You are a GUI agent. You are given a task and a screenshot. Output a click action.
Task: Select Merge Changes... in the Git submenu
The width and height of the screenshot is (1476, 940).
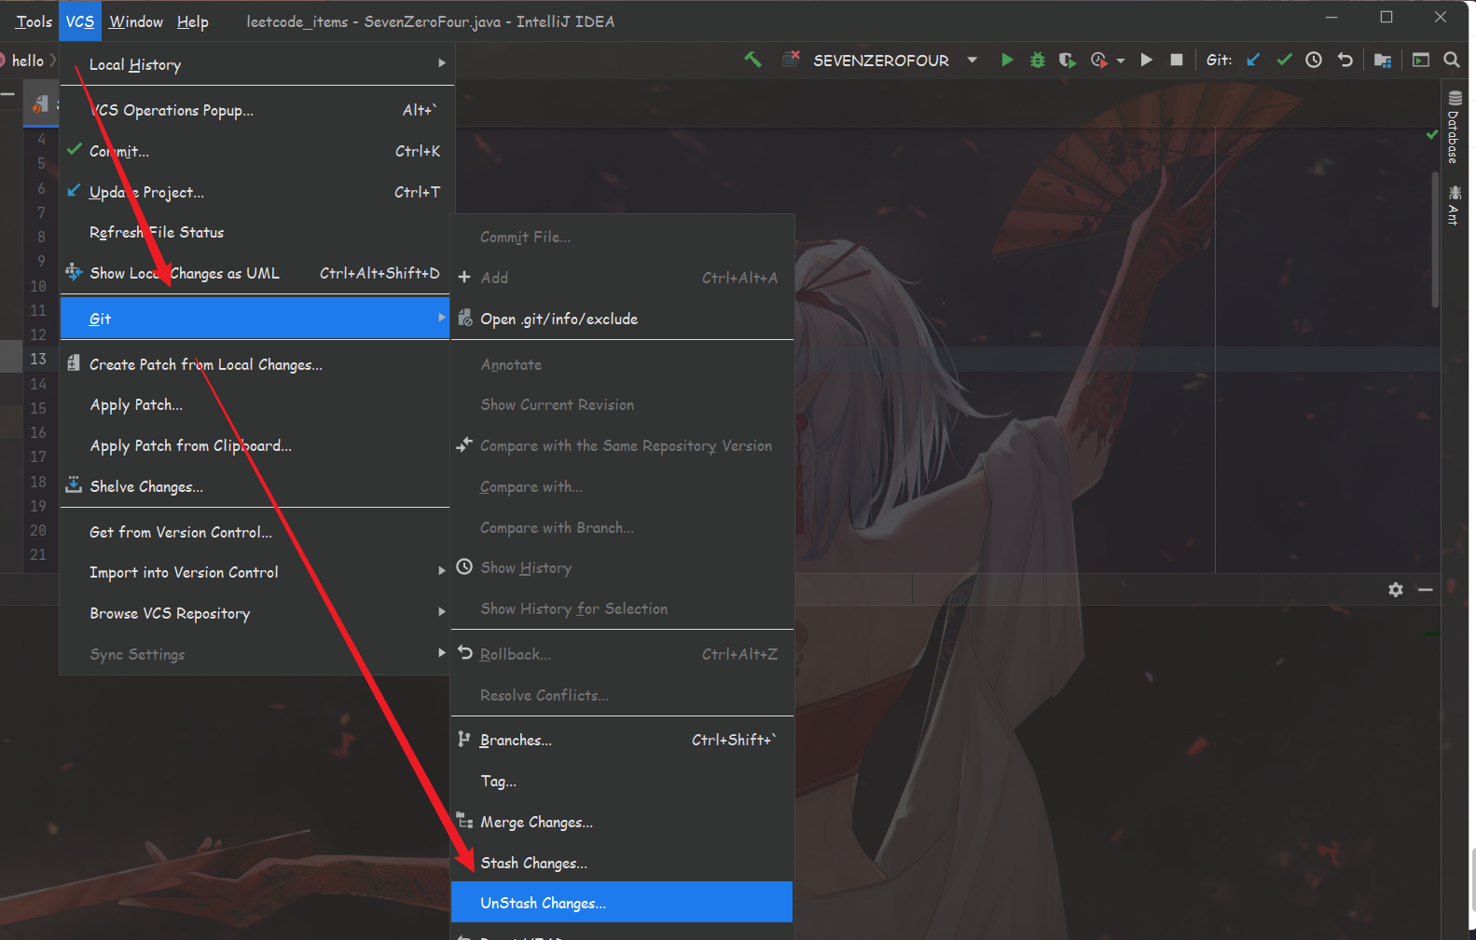(x=622, y=822)
